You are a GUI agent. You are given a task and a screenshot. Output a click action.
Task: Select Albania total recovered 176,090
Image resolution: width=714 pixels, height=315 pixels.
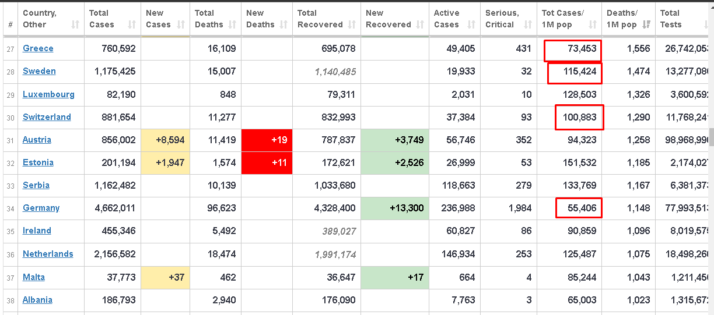[x=338, y=300]
